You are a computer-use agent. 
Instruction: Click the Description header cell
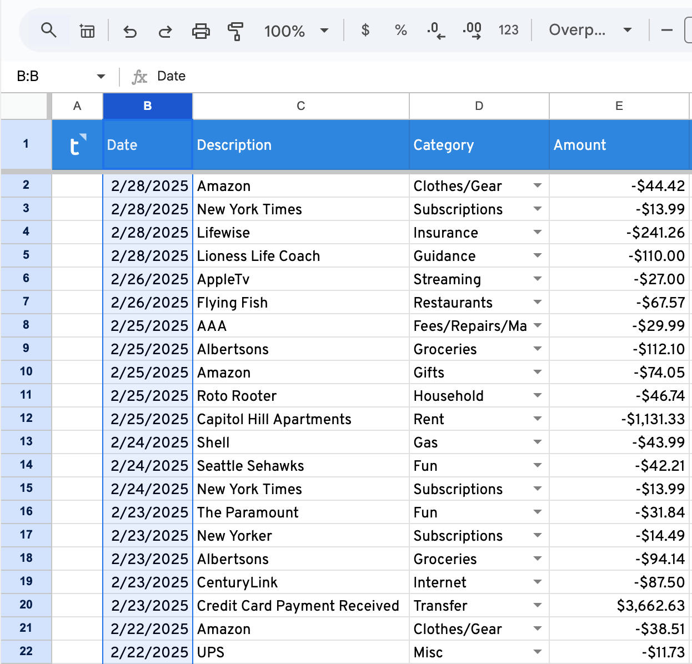pyautogui.click(x=301, y=145)
